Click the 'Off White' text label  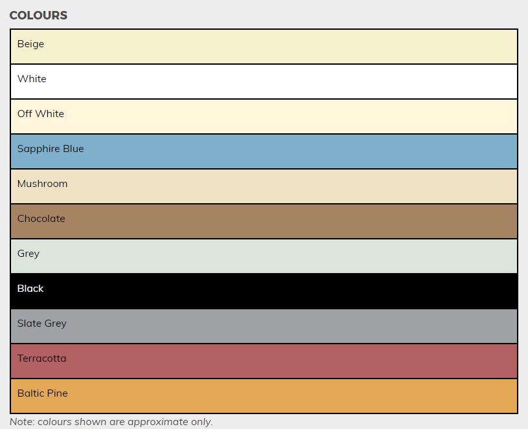coord(41,114)
